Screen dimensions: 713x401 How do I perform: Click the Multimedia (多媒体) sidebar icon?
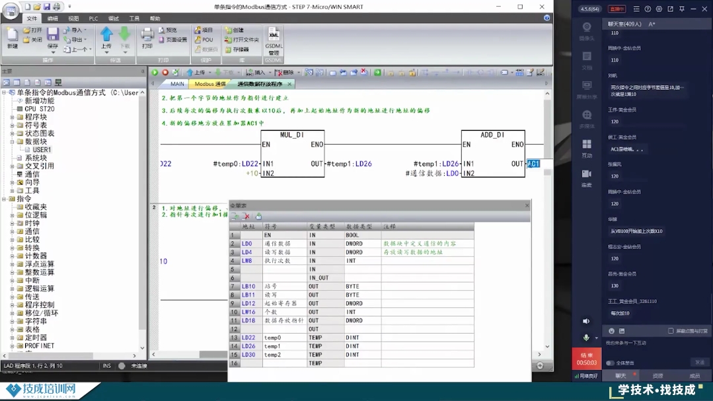click(587, 114)
